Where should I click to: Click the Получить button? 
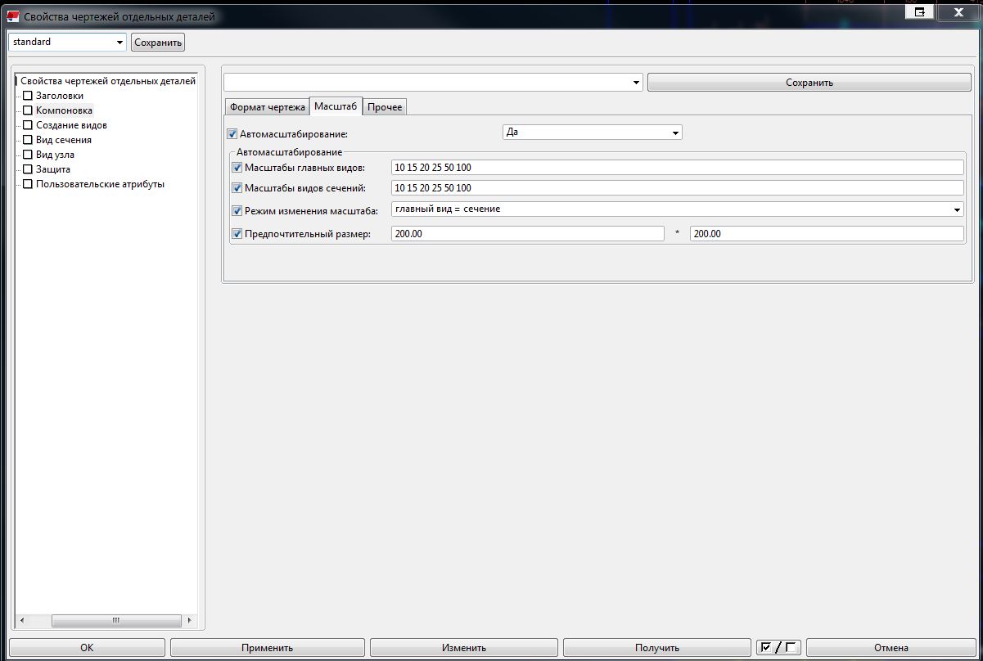(656, 648)
